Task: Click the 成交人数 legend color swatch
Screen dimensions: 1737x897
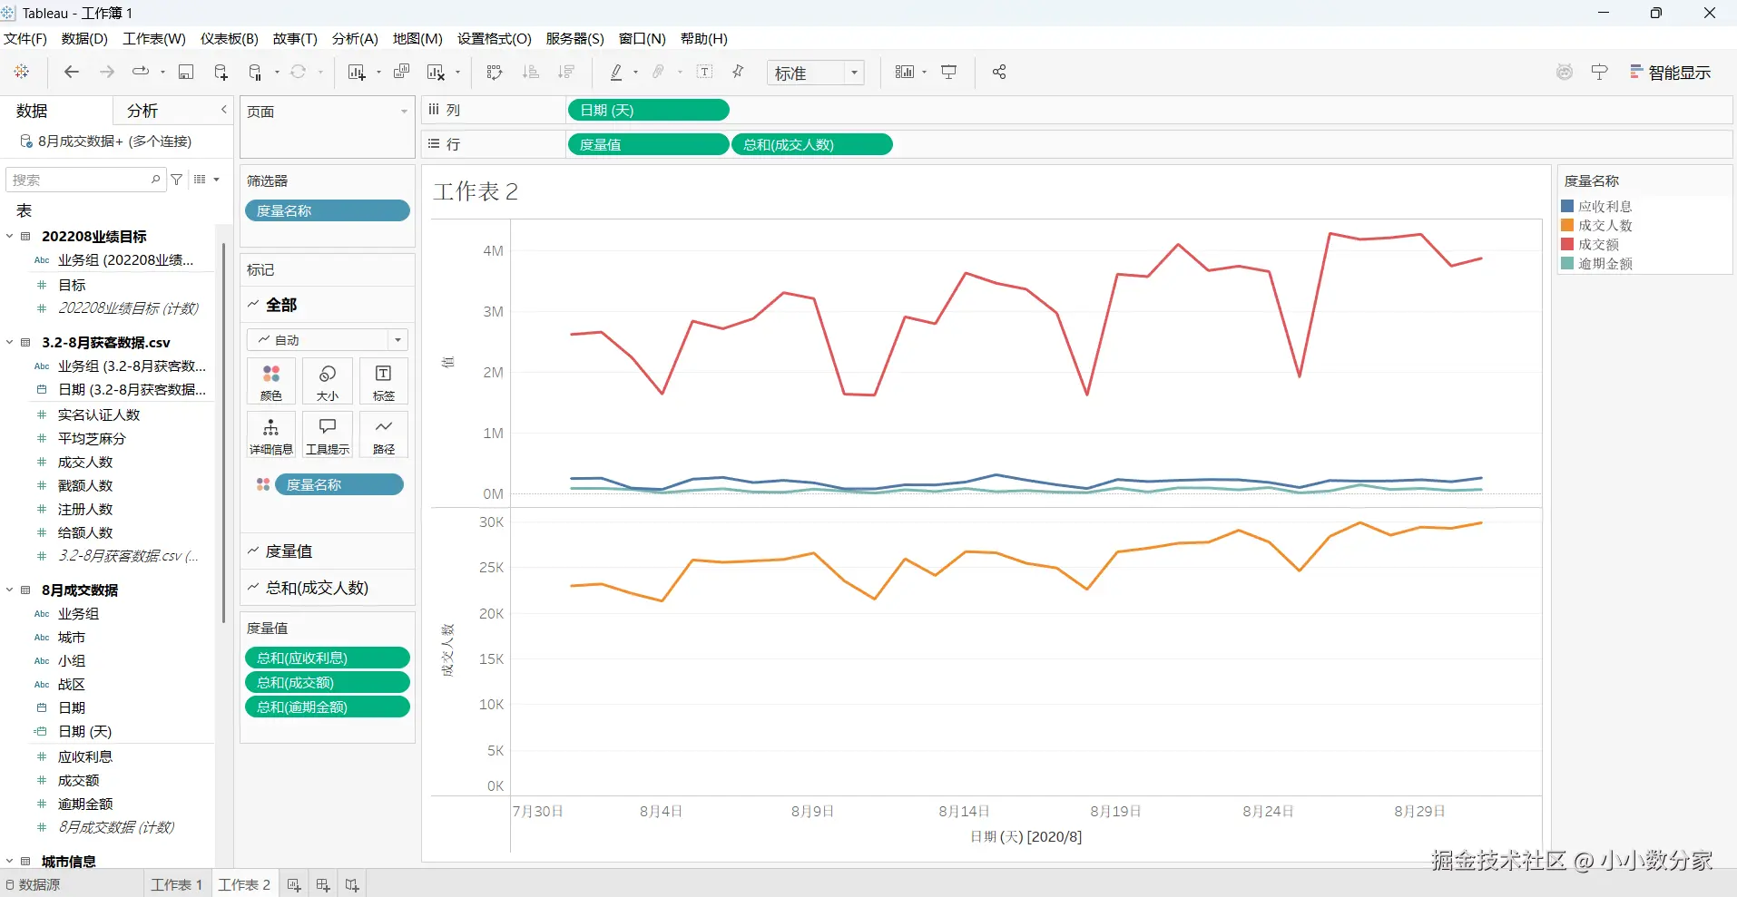Action: click(x=1567, y=225)
